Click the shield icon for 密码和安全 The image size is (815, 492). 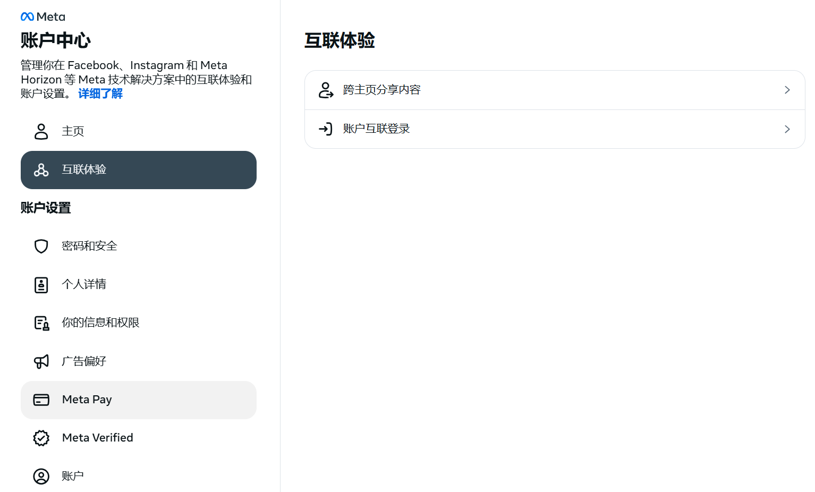(41, 246)
